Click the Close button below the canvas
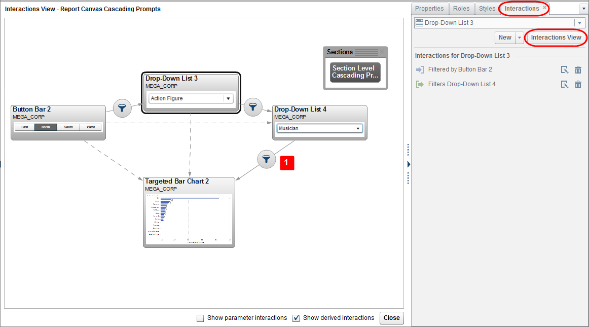The height and width of the screenshot is (327, 589). coord(391,318)
